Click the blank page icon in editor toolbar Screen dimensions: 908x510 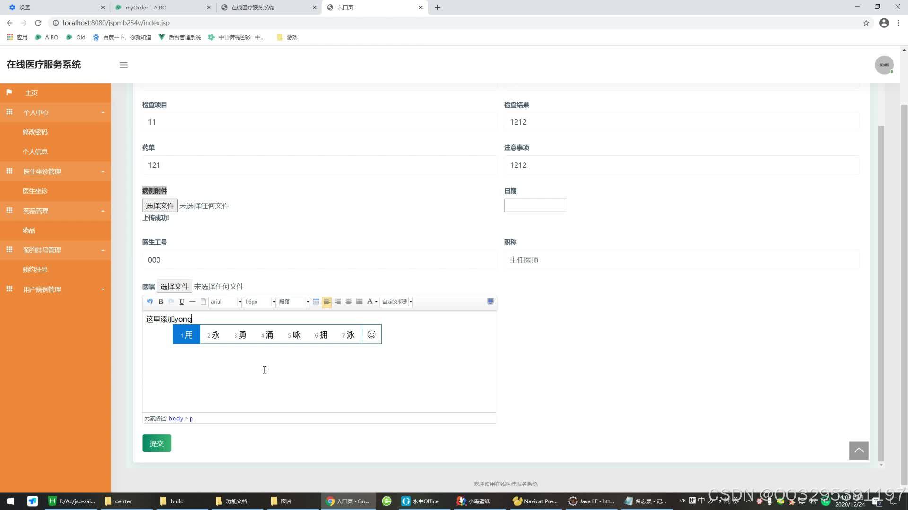click(203, 302)
